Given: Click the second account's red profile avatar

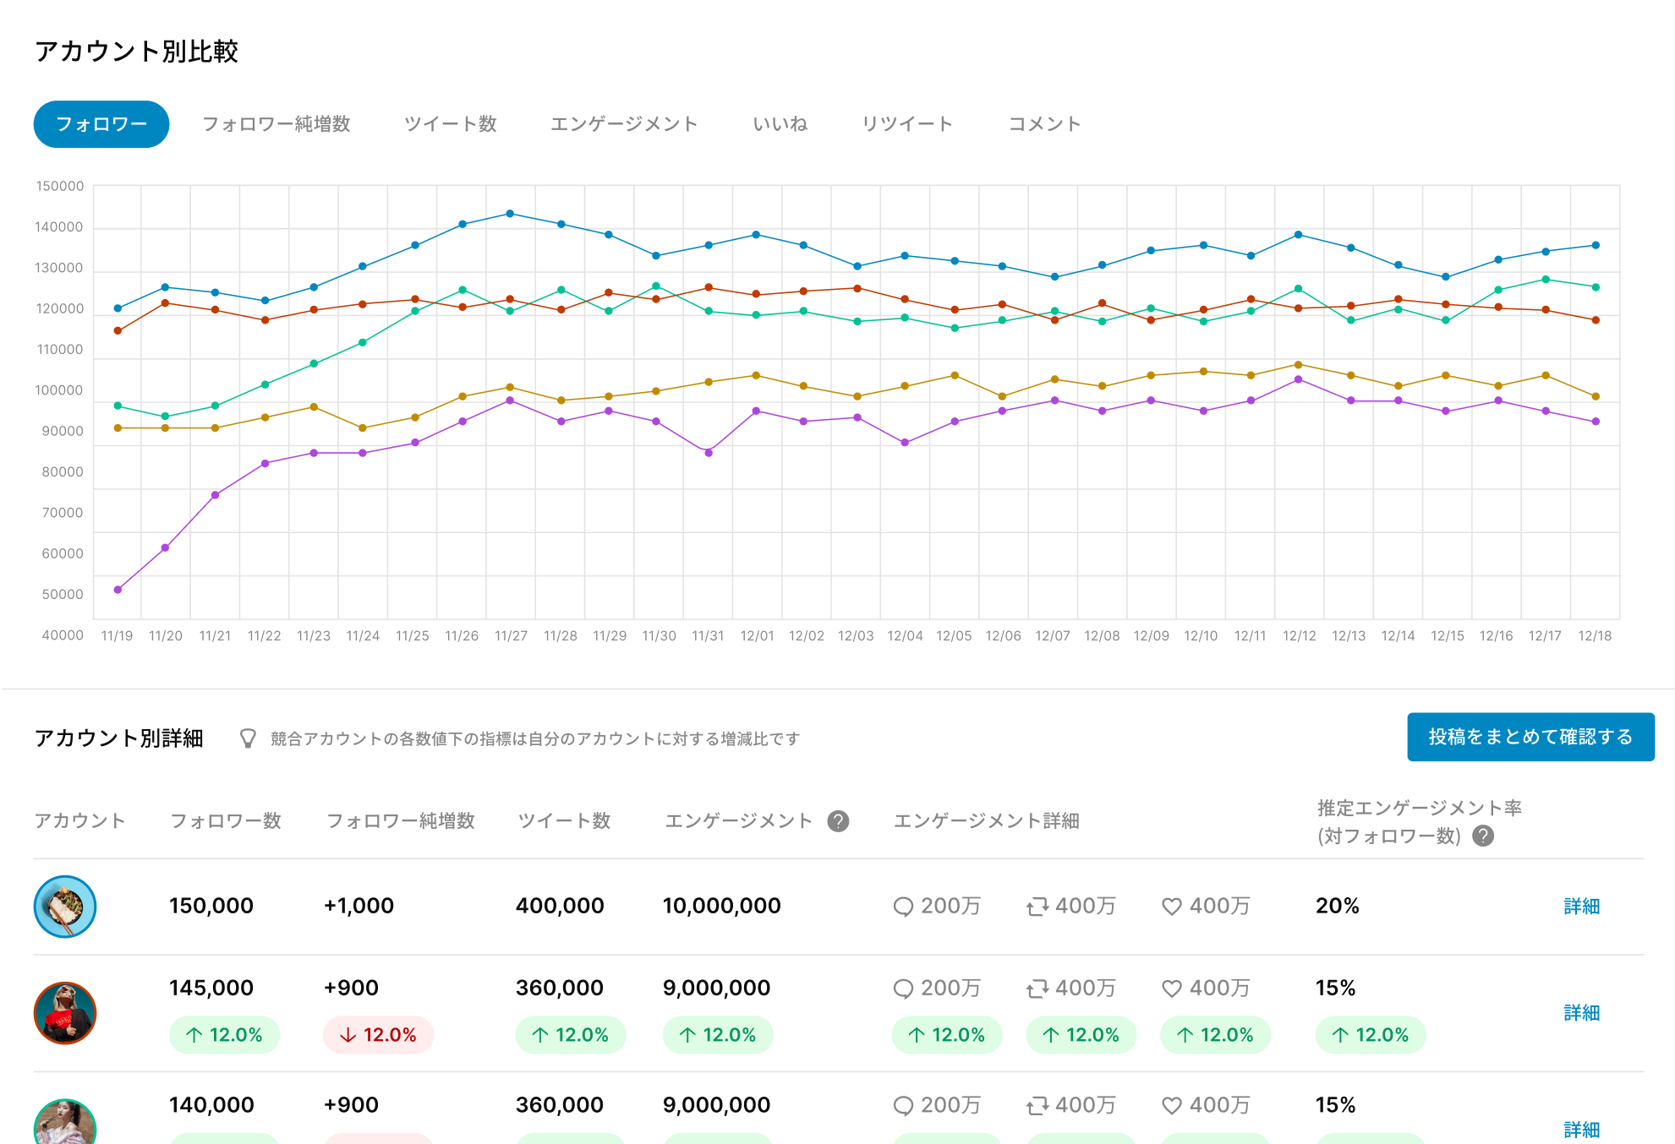Looking at the screenshot, I should pos(65,1014).
